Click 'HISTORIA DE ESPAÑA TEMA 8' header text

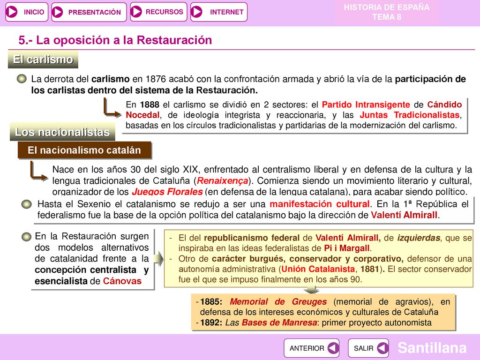coord(387,12)
